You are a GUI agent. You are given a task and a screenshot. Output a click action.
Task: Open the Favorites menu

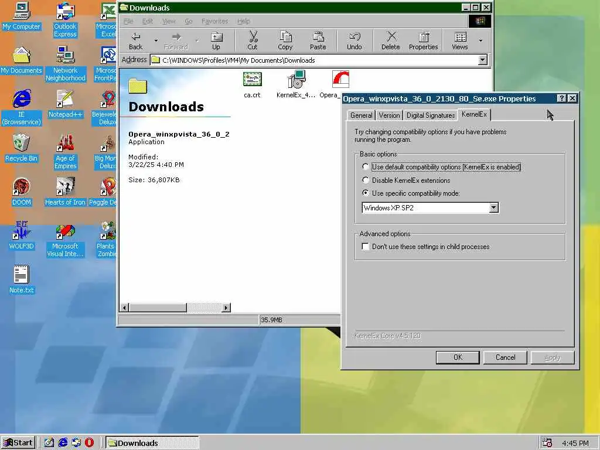pyautogui.click(x=214, y=21)
